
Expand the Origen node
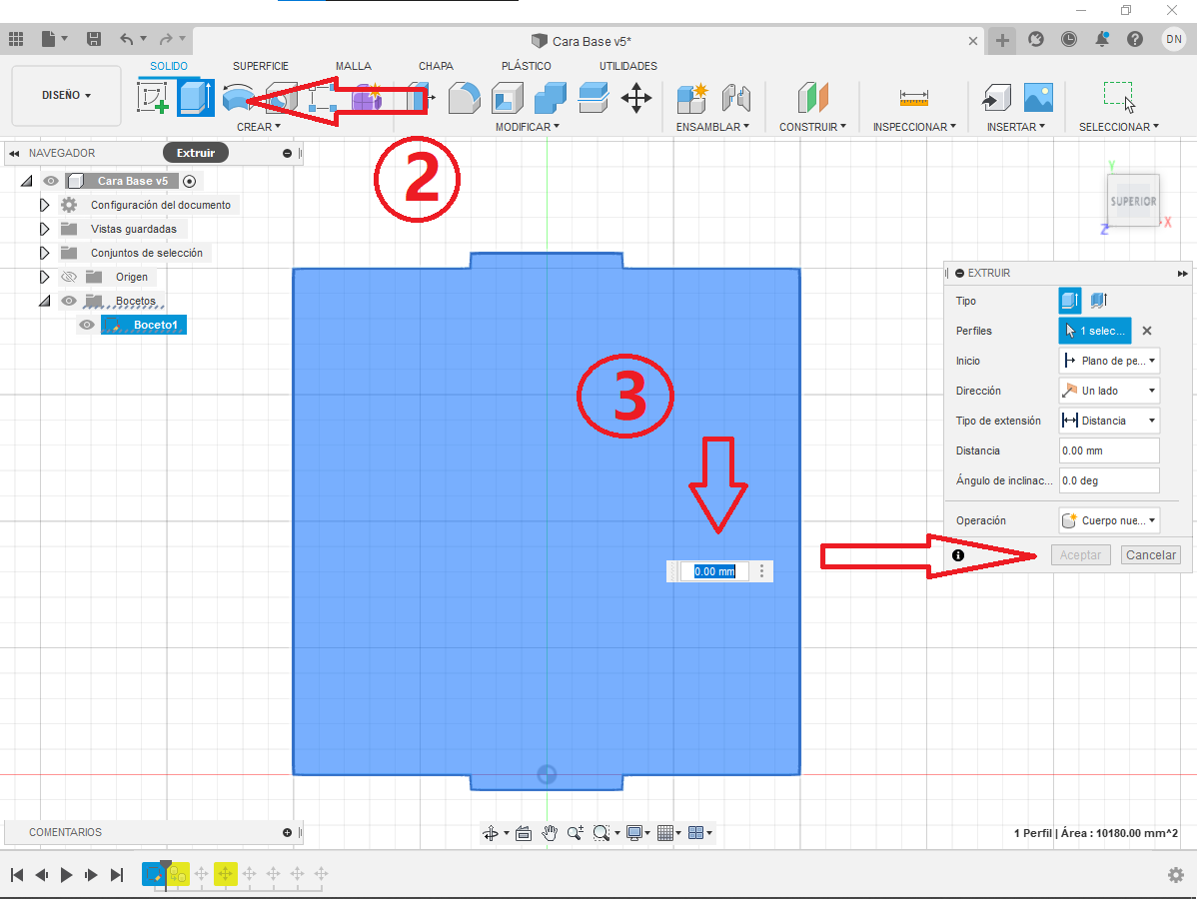(44, 277)
